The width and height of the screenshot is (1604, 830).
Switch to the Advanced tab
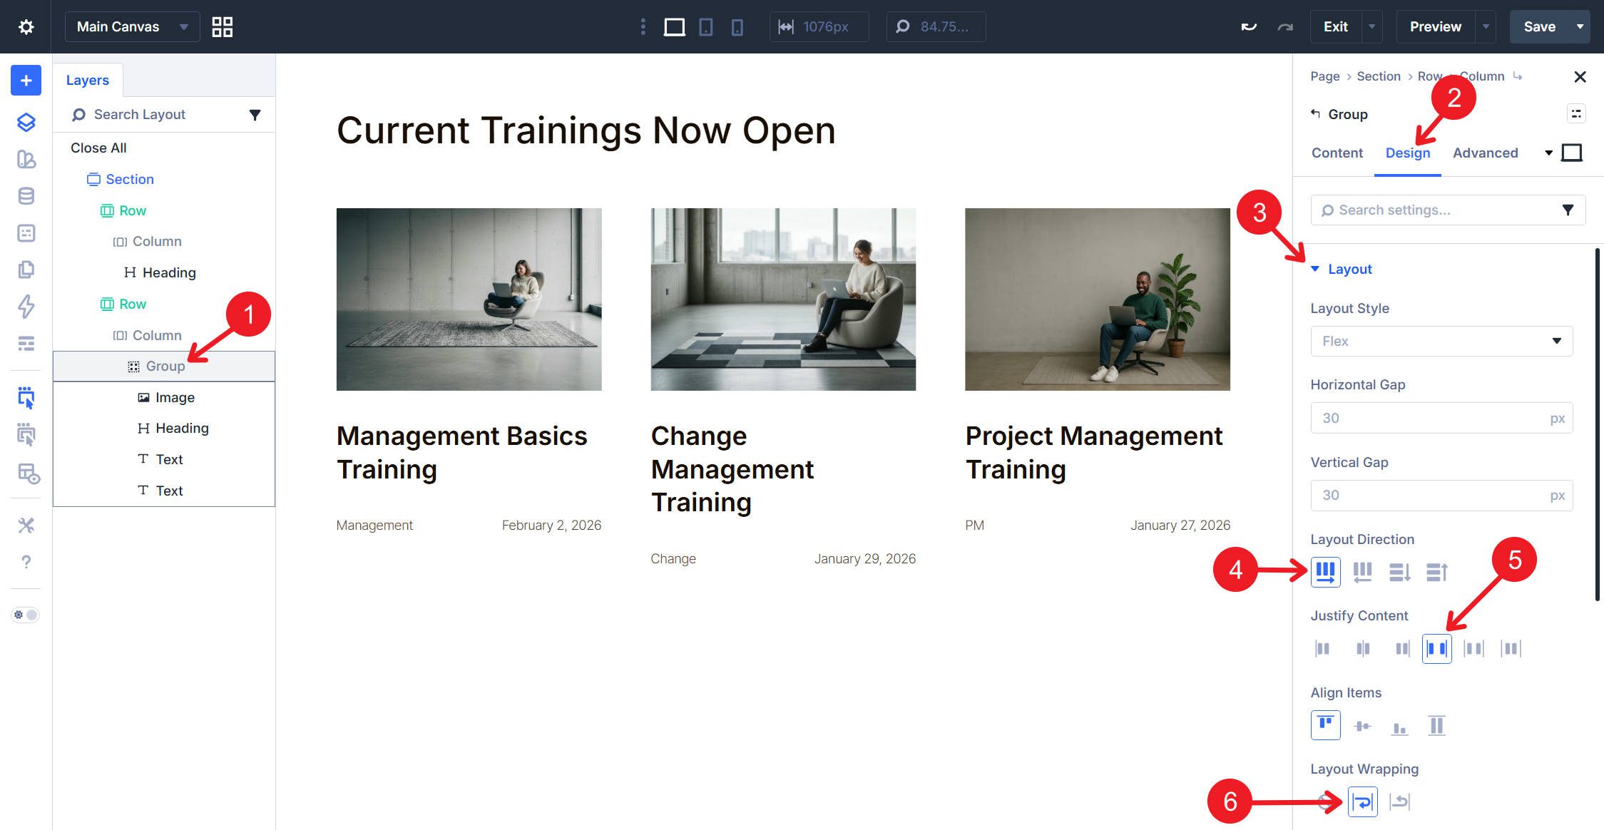tap(1485, 153)
